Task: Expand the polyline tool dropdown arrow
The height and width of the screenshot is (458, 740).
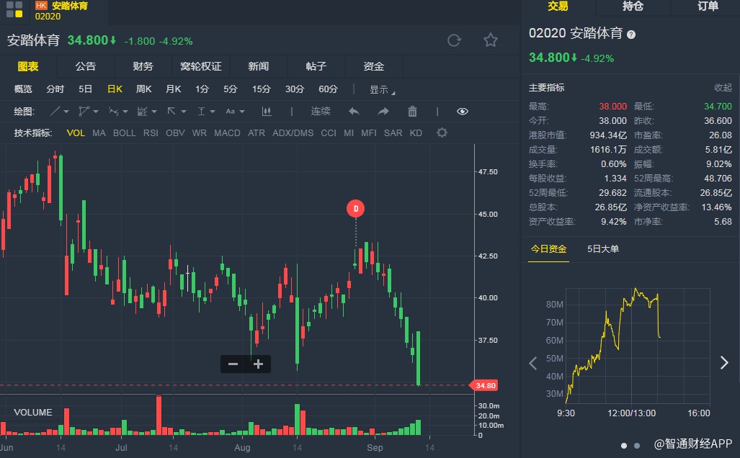Action: point(96,112)
